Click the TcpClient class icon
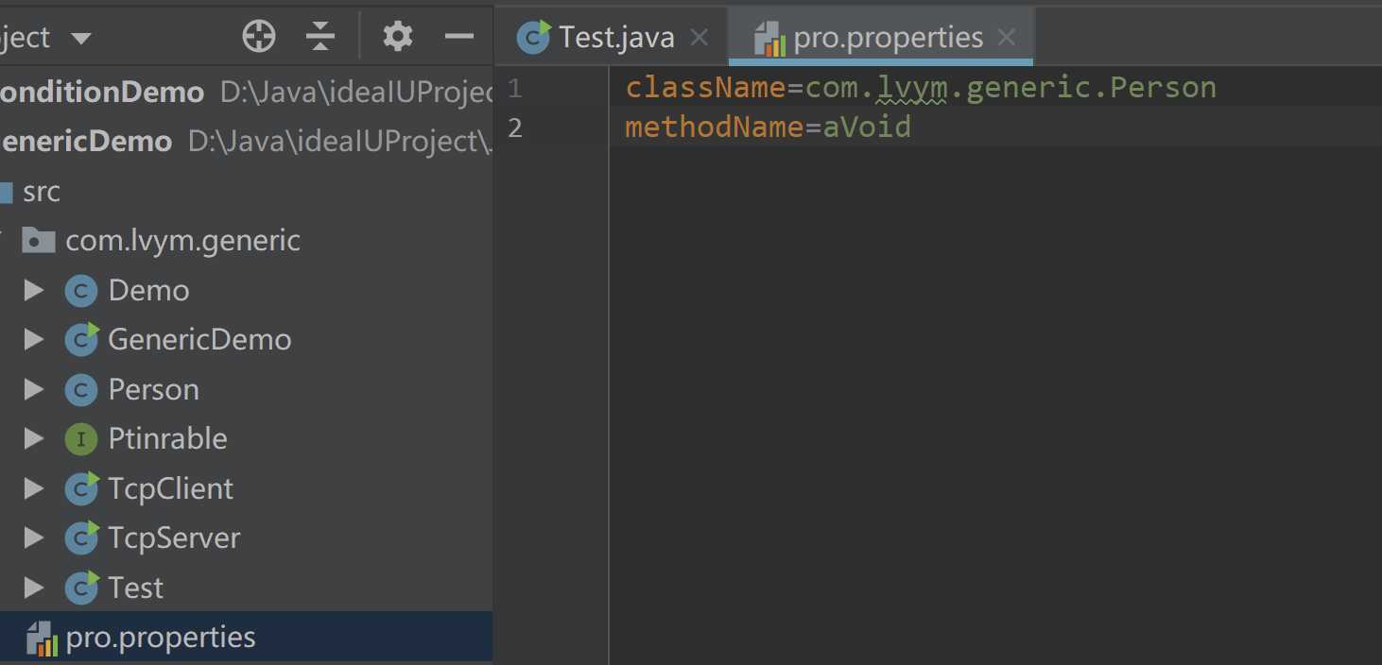The image size is (1382, 665). (x=81, y=488)
